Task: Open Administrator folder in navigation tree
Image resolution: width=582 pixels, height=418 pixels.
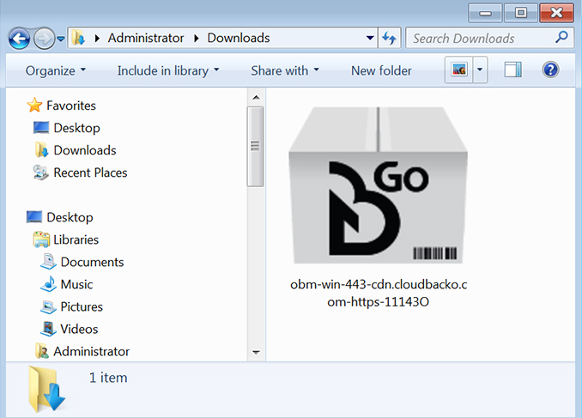Action: pyautogui.click(x=91, y=351)
